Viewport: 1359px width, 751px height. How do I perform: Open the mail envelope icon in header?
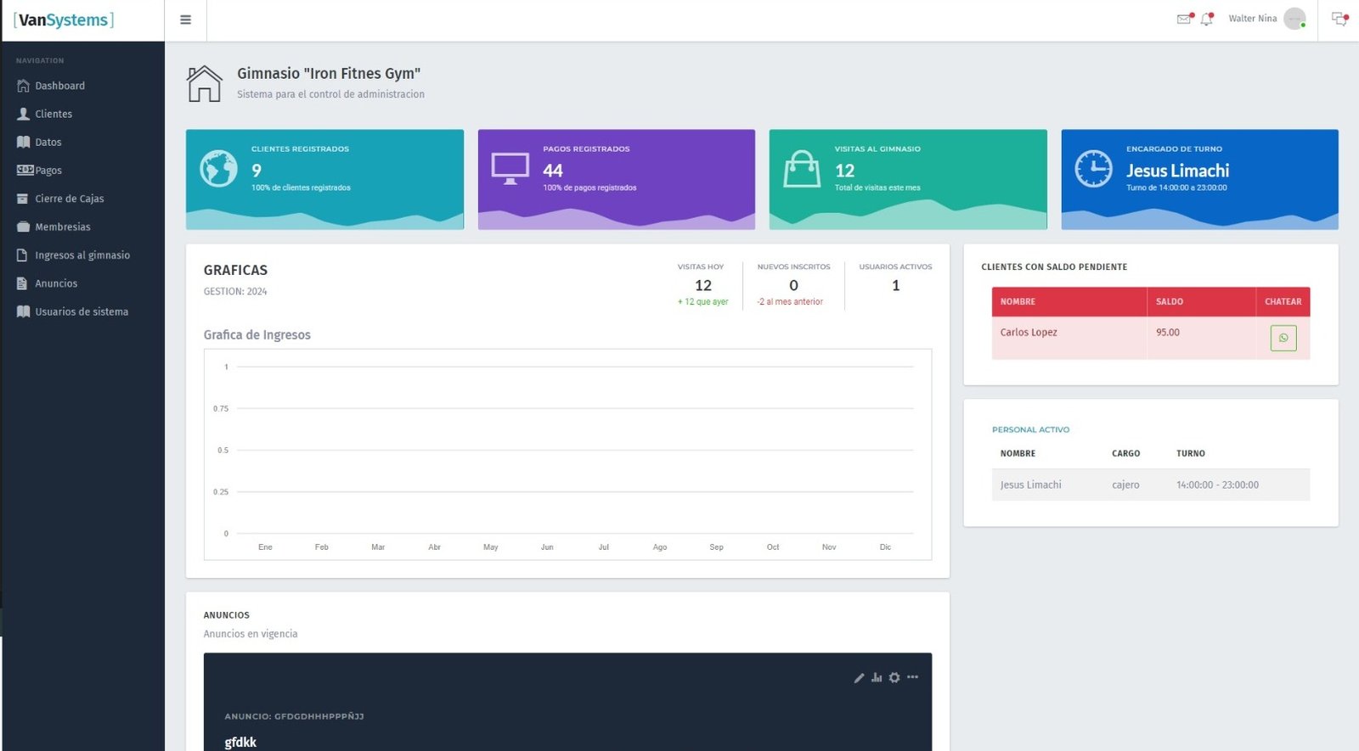click(1183, 19)
